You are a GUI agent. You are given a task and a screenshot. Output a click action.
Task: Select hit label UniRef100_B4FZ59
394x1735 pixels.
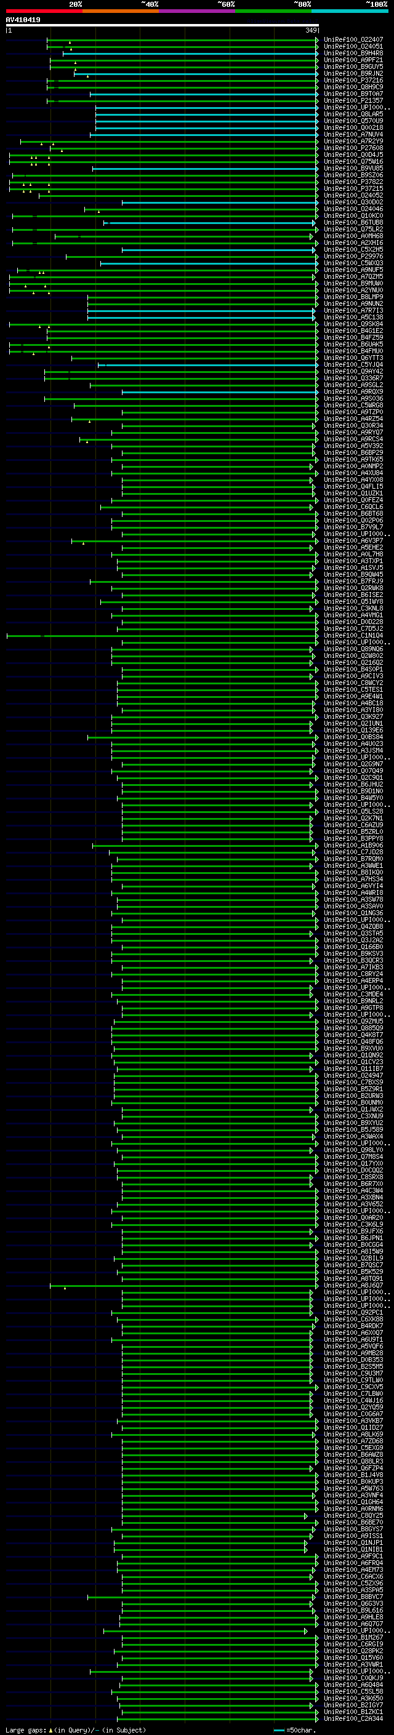(353, 337)
